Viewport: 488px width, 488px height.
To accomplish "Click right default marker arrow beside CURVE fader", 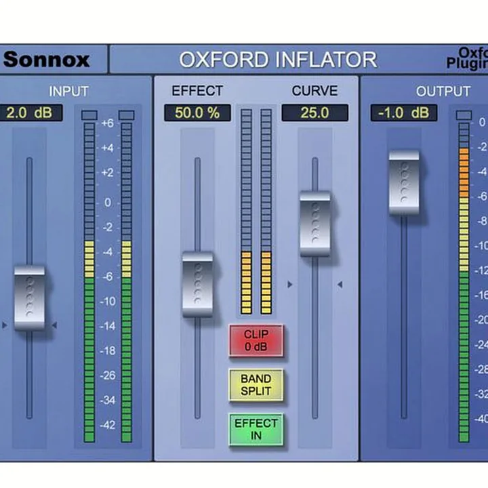I will click(x=340, y=285).
